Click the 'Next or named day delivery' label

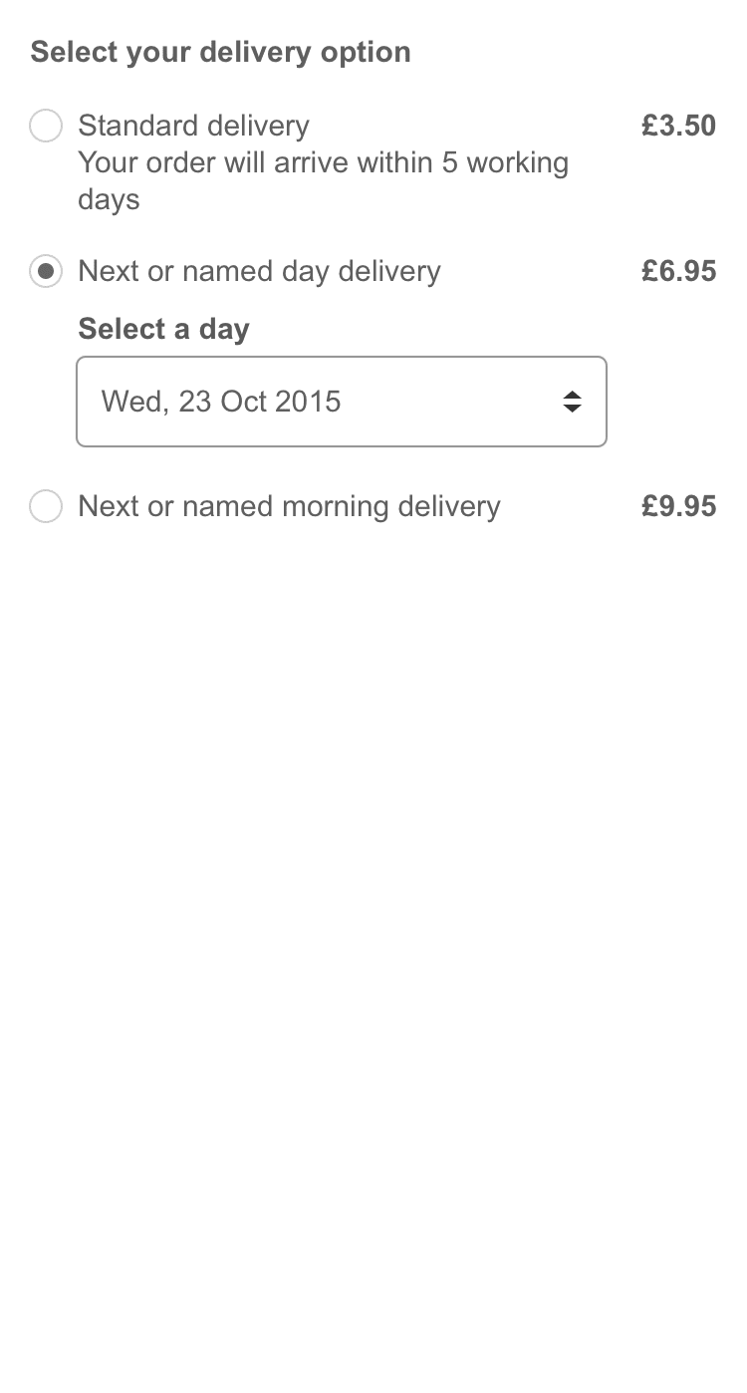pos(259,271)
